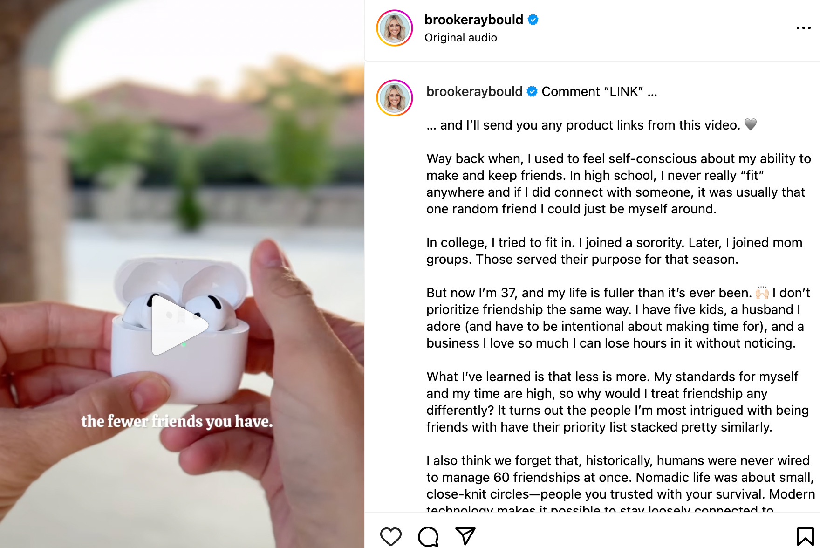The height and width of the screenshot is (548, 820).
Task: Visit brookeraybould profile from header username
Action: coord(474,20)
